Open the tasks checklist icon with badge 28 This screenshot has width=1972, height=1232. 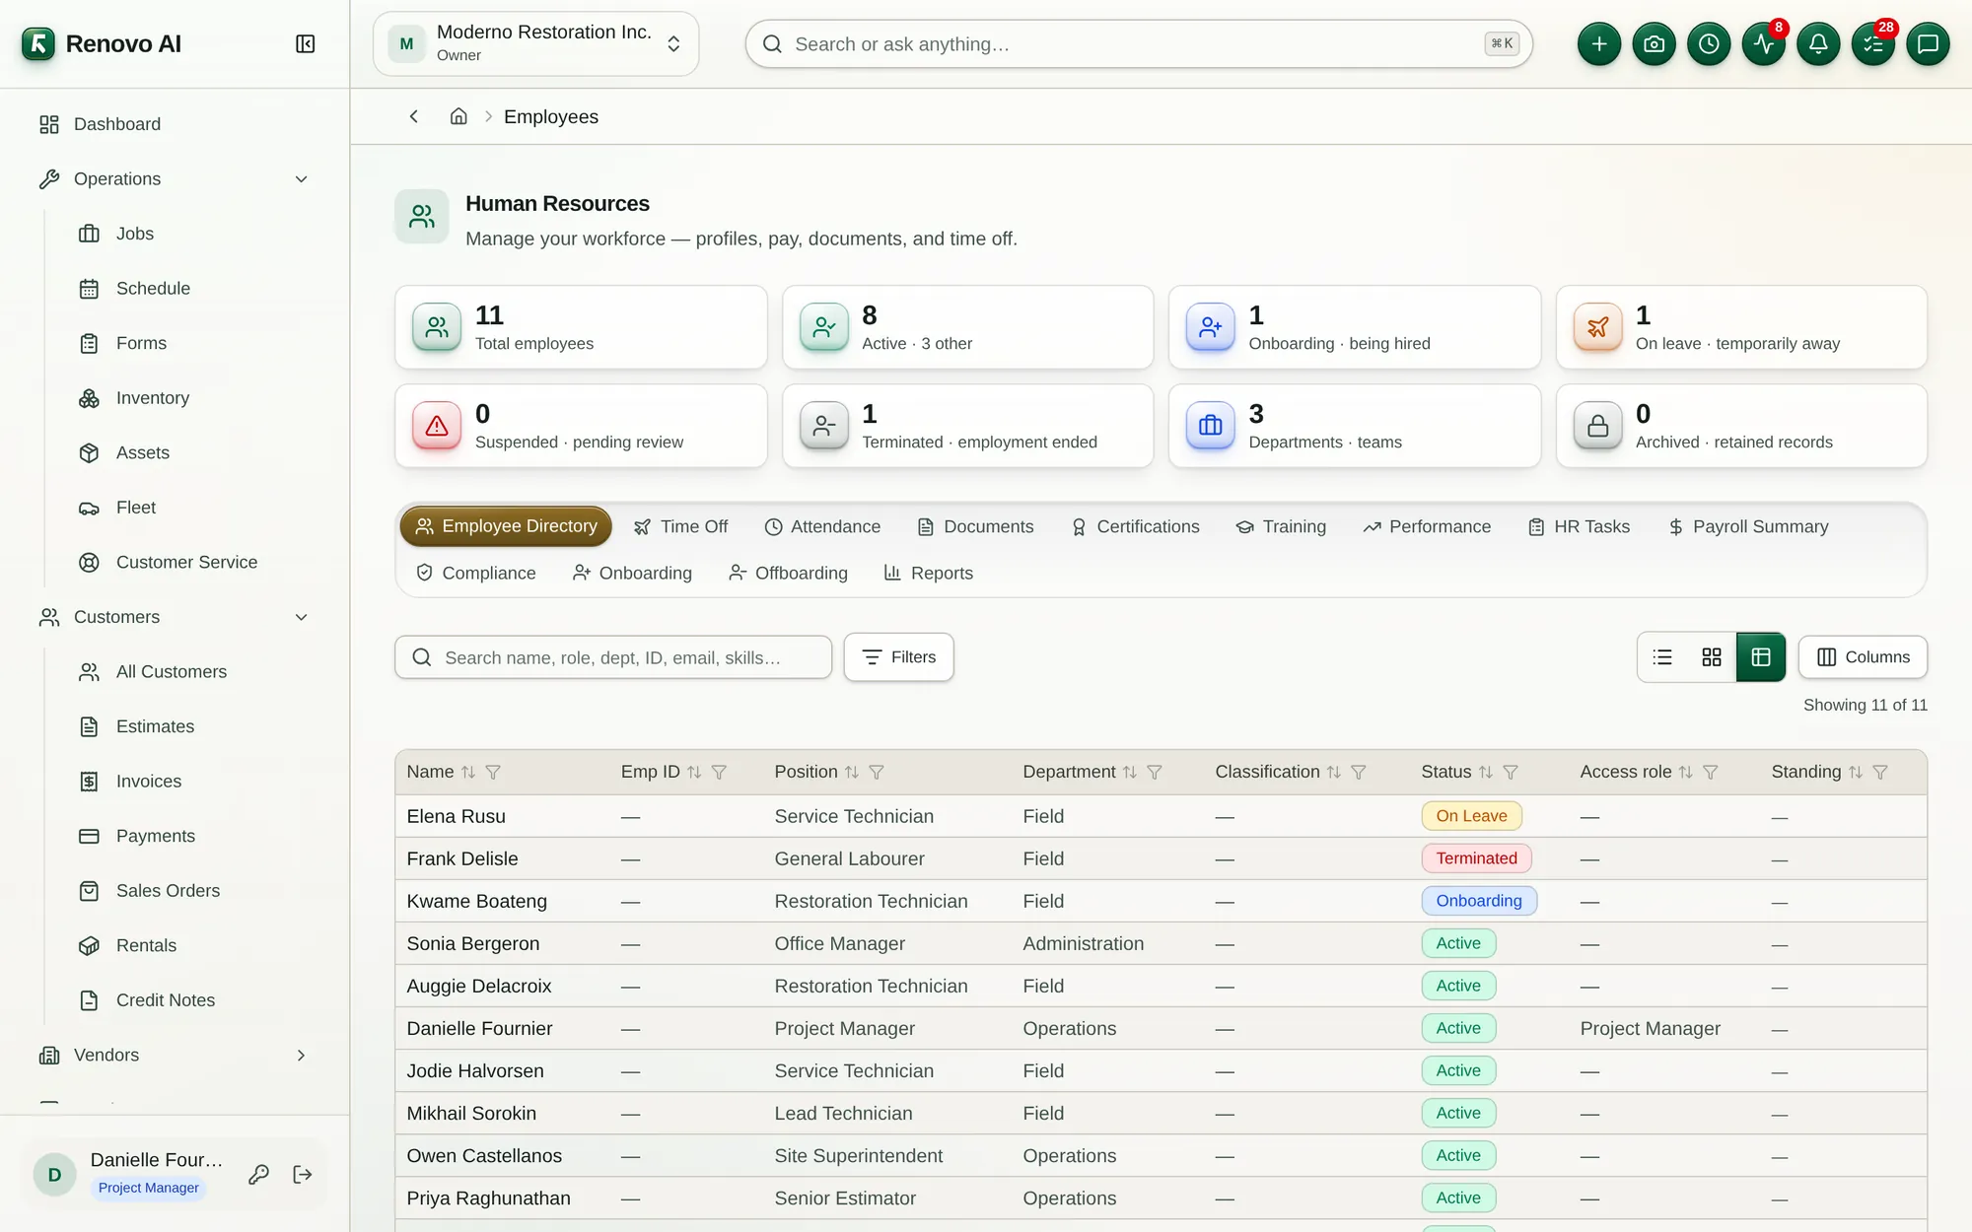point(1872,44)
